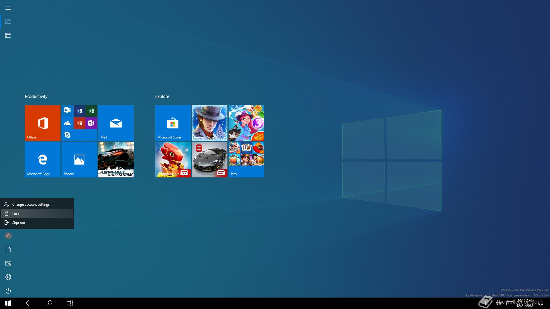Open the Play games folder tile
The image size is (550, 309).
pos(246,160)
